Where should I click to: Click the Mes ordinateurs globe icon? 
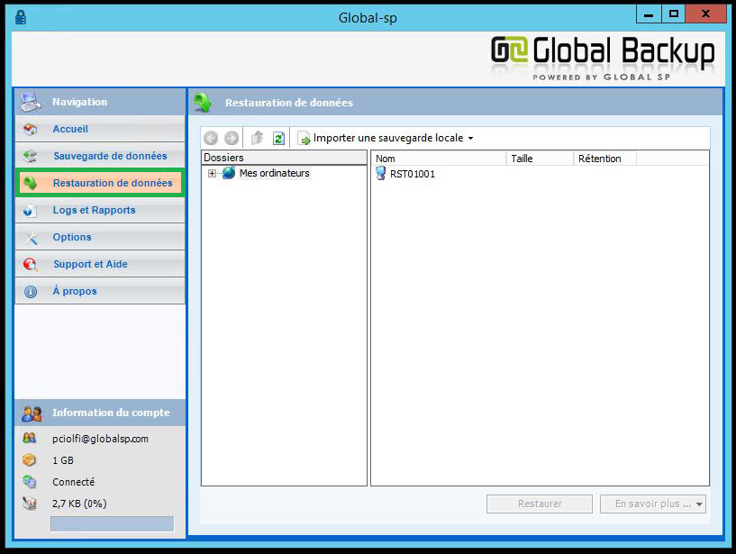coord(229,173)
